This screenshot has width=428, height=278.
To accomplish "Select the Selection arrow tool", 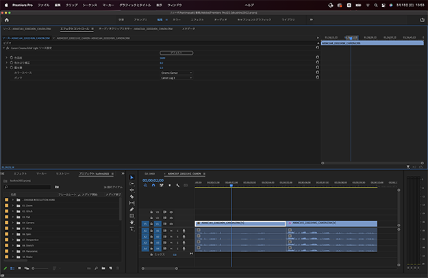I will pos(132,177).
